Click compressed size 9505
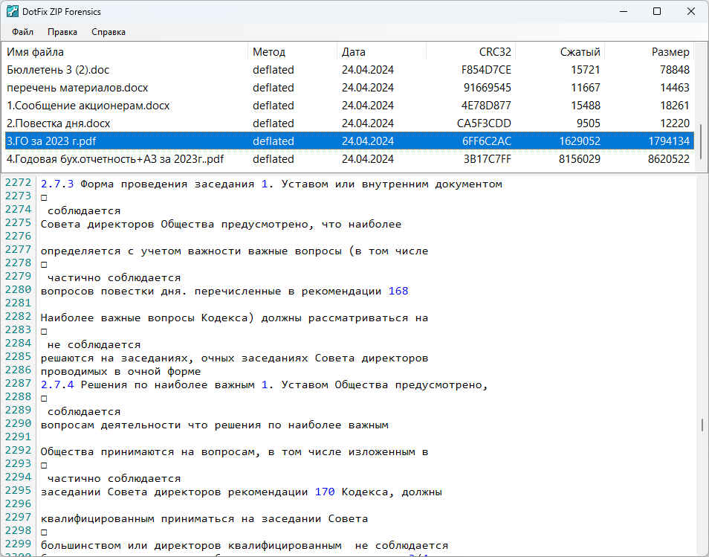Viewport: 709px width, 557px height. coord(589,123)
